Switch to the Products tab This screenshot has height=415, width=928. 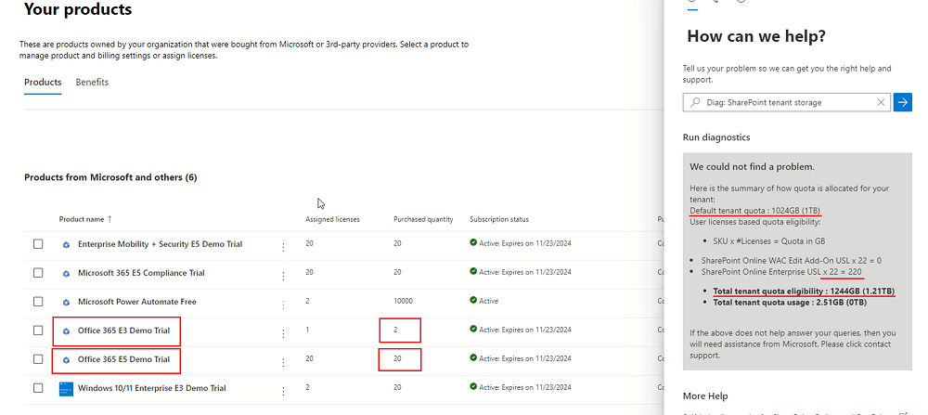(43, 83)
